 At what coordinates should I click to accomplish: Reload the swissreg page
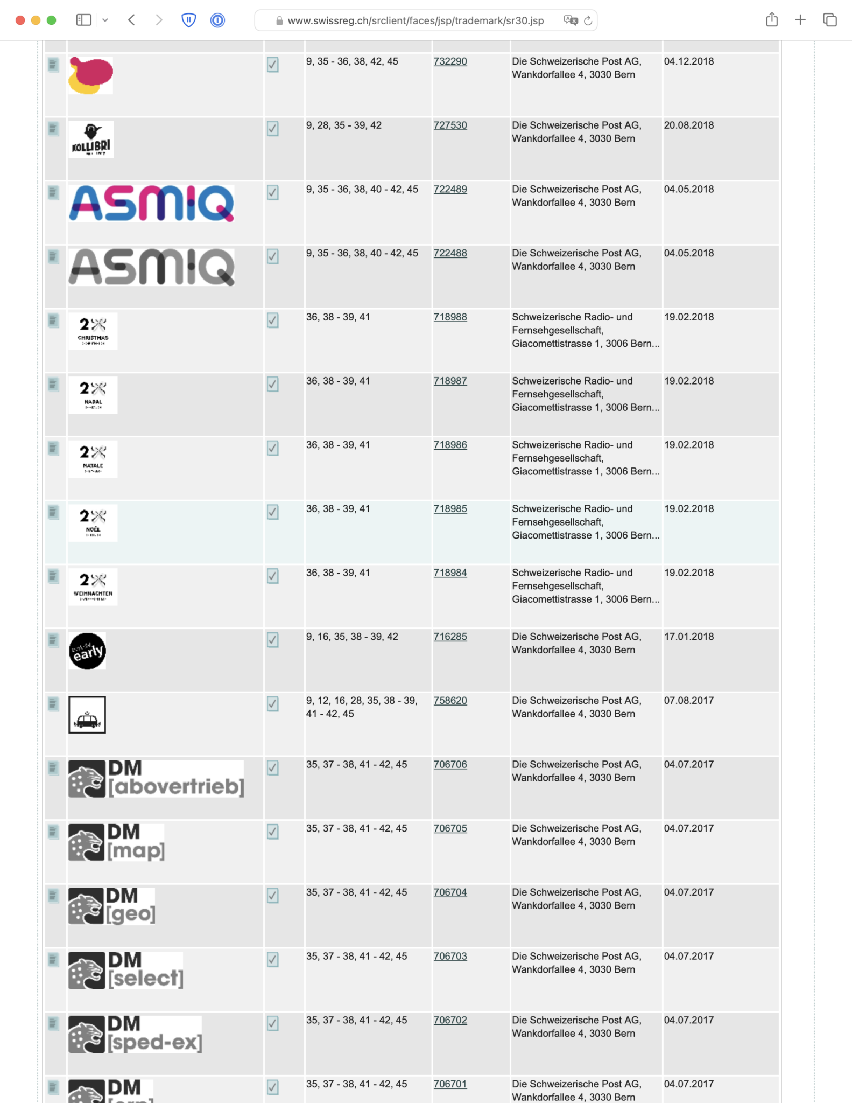tap(588, 20)
